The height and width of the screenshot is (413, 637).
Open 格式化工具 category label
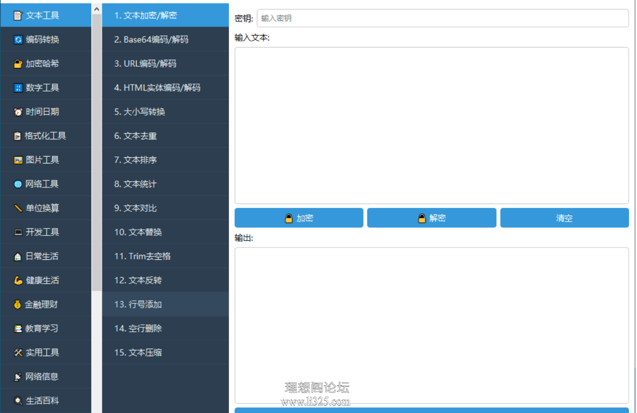46,136
